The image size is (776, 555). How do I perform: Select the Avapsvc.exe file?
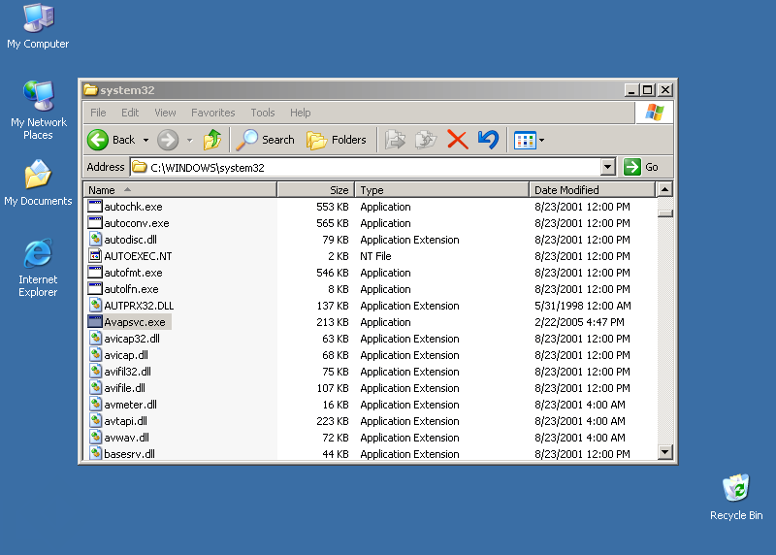(x=135, y=322)
